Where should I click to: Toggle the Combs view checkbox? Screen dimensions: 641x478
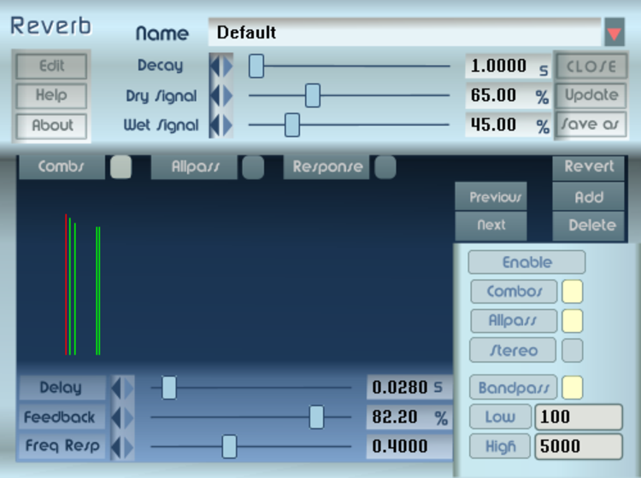point(121,167)
